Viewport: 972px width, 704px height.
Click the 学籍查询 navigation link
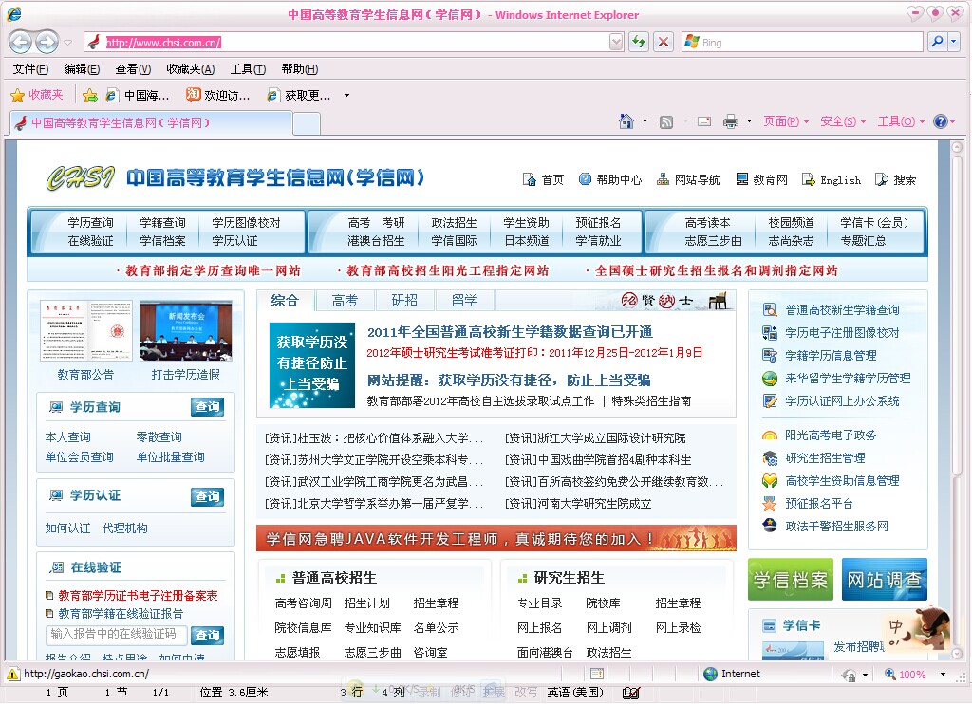162,222
